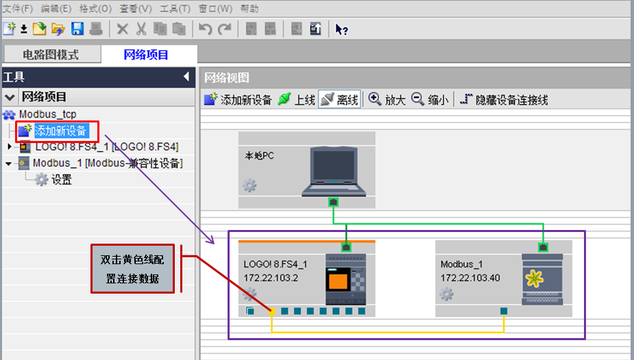634x360 pixels.
Task: Click 添加新设备 in network view toolbar
Action: 238,100
